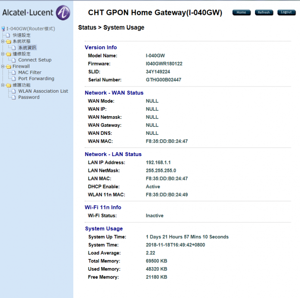Click the System Time 2018-11-18T16:49:42+0800
The width and height of the screenshot is (300, 298).
click(175, 245)
